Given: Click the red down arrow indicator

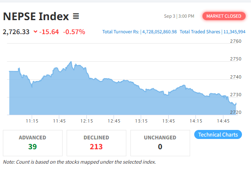Looking at the screenshot, I should (35, 32).
